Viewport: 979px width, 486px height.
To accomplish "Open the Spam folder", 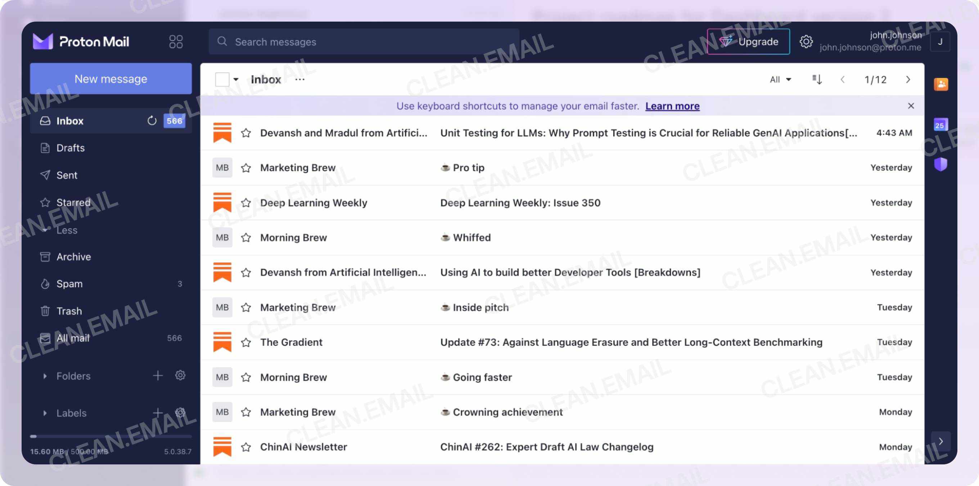I will (x=69, y=284).
